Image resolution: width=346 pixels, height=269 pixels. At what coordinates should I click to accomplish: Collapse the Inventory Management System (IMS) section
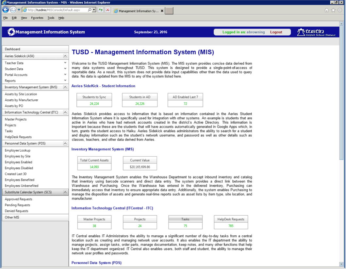coord(65,87)
